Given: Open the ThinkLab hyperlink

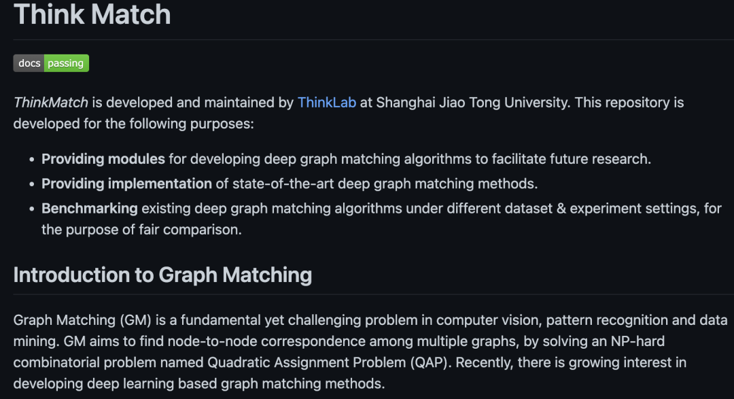Looking at the screenshot, I should pyautogui.click(x=326, y=103).
